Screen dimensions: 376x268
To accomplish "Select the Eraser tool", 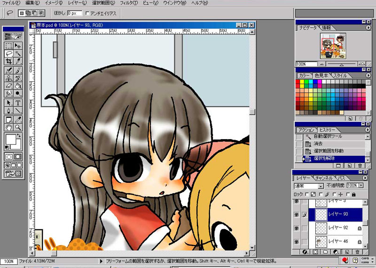I will tap(8, 86).
